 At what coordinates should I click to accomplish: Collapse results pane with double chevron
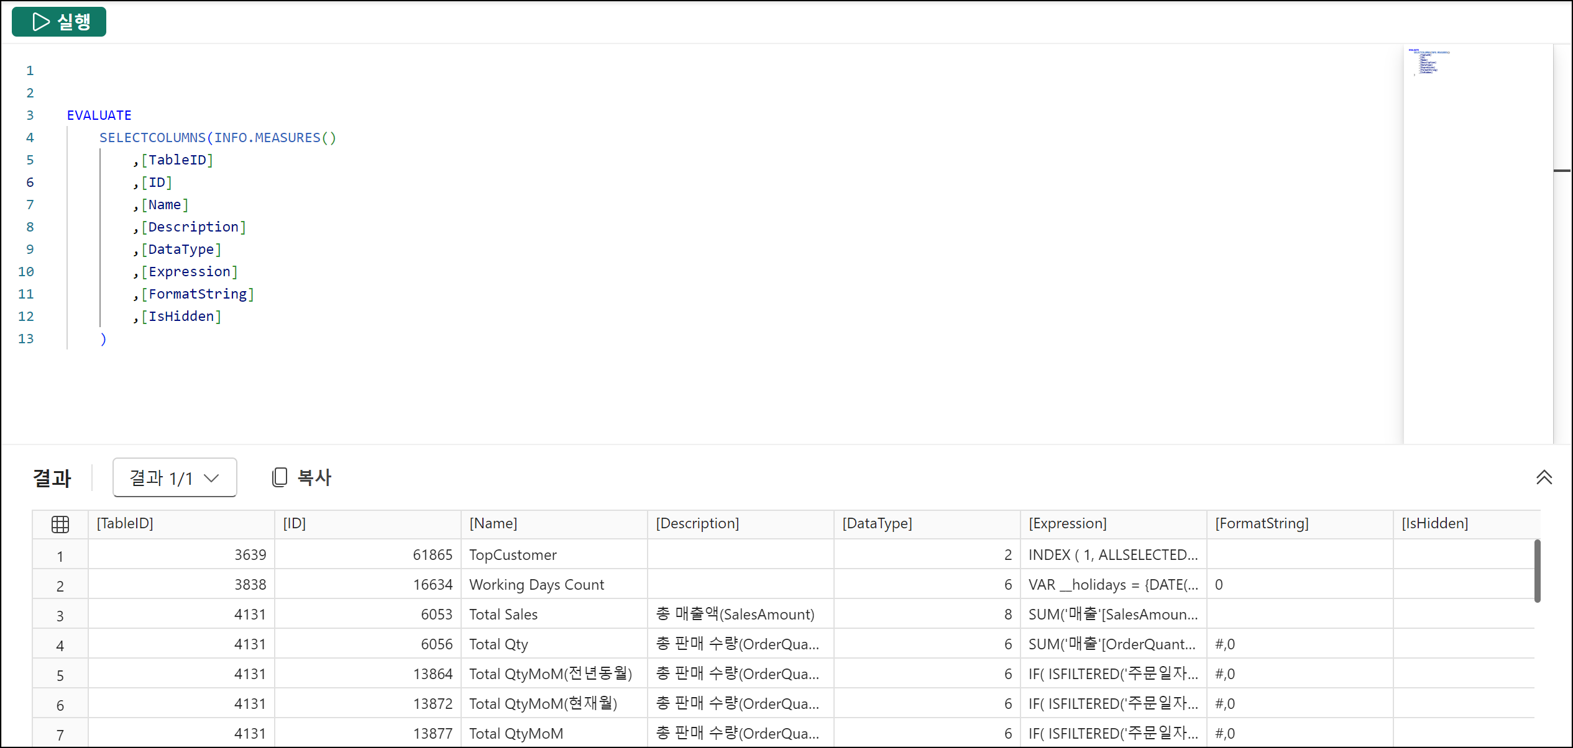(1544, 477)
